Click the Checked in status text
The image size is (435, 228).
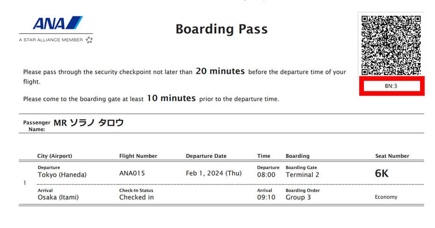(x=137, y=197)
